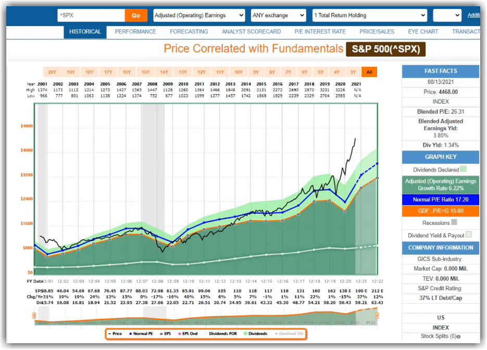Expand the 1 Total Return Holding dropdown
This screenshot has height=350, width=487.
370,15
